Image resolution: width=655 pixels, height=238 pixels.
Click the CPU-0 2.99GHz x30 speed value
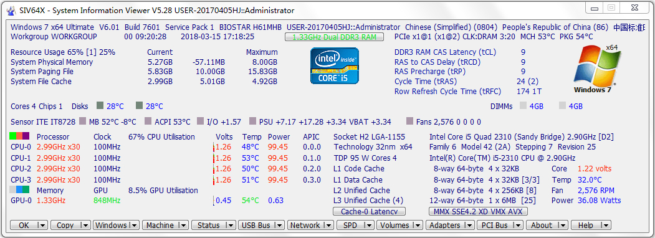click(x=58, y=147)
